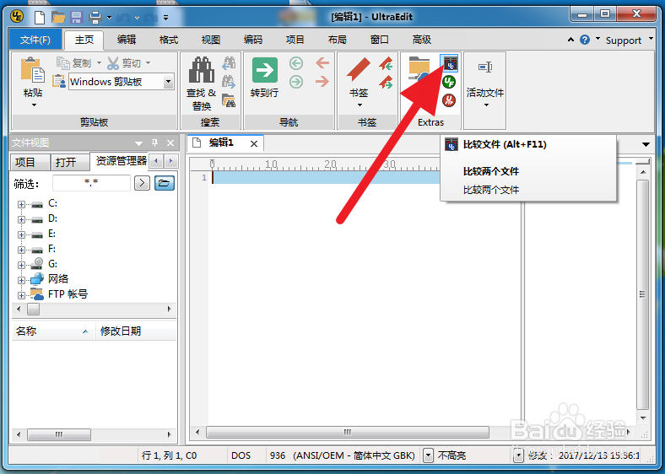Click the Paste clipboard icon

pyautogui.click(x=33, y=70)
